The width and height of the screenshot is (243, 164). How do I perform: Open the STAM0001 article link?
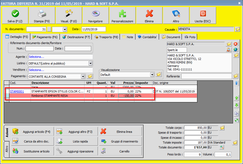click(x=17, y=91)
